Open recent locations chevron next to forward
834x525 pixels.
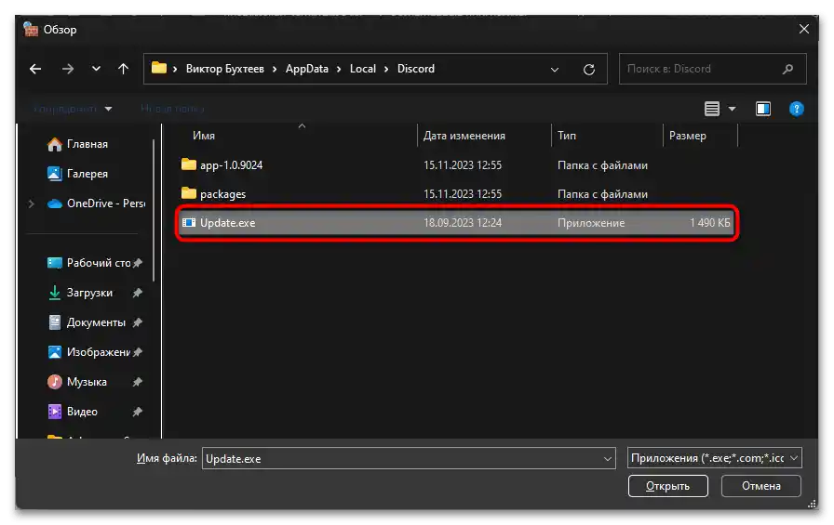(96, 69)
